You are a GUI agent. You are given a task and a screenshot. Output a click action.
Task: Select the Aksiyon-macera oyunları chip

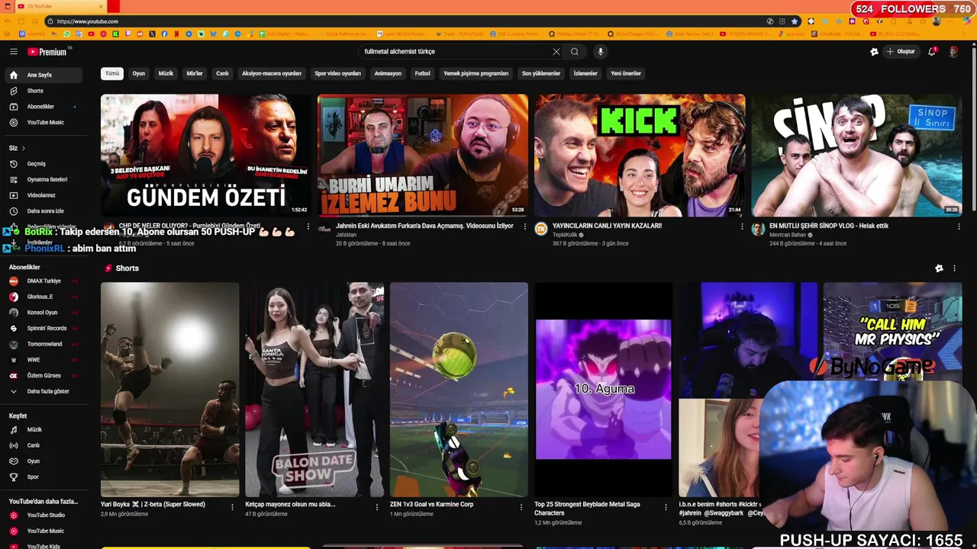[x=272, y=73]
